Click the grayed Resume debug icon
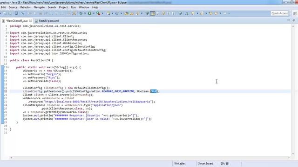Viewport: 298px width, 167px height. point(30,13)
